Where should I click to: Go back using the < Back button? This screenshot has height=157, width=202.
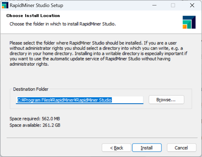coord(117,148)
